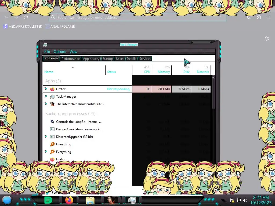The height and width of the screenshot is (206, 275).
Task: Click Firefox's '80.1 MB' memory cell
Action: 162,89
